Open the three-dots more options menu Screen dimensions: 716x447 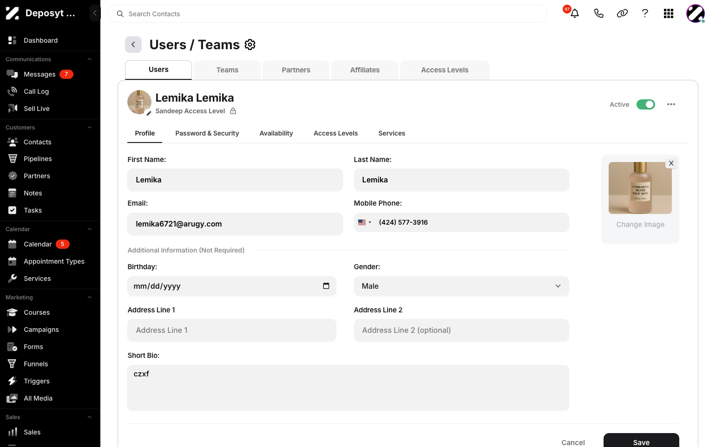[671, 104]
